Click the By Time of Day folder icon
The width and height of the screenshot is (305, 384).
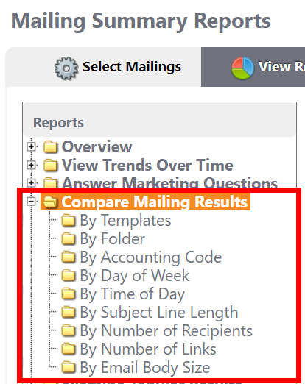click(x=69, y=294)
